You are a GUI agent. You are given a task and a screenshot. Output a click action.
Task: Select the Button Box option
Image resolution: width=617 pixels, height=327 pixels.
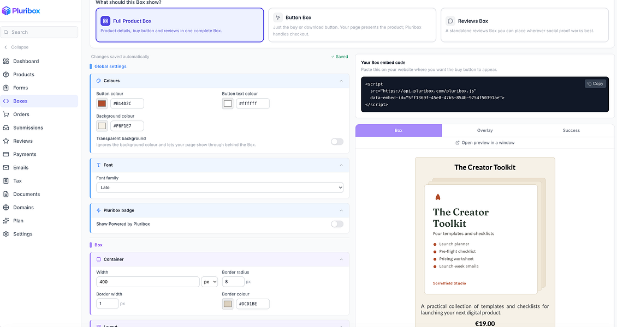point(352,25)
